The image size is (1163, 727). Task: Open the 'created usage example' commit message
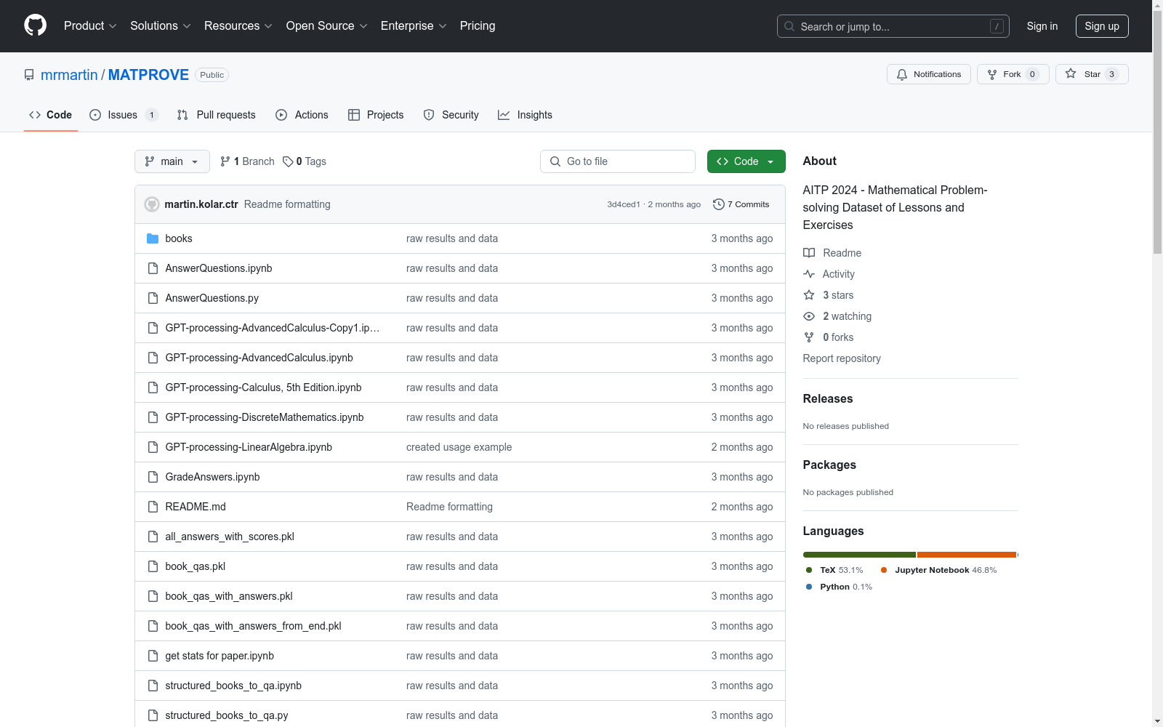pyautogui.click(x=459, y=447)
